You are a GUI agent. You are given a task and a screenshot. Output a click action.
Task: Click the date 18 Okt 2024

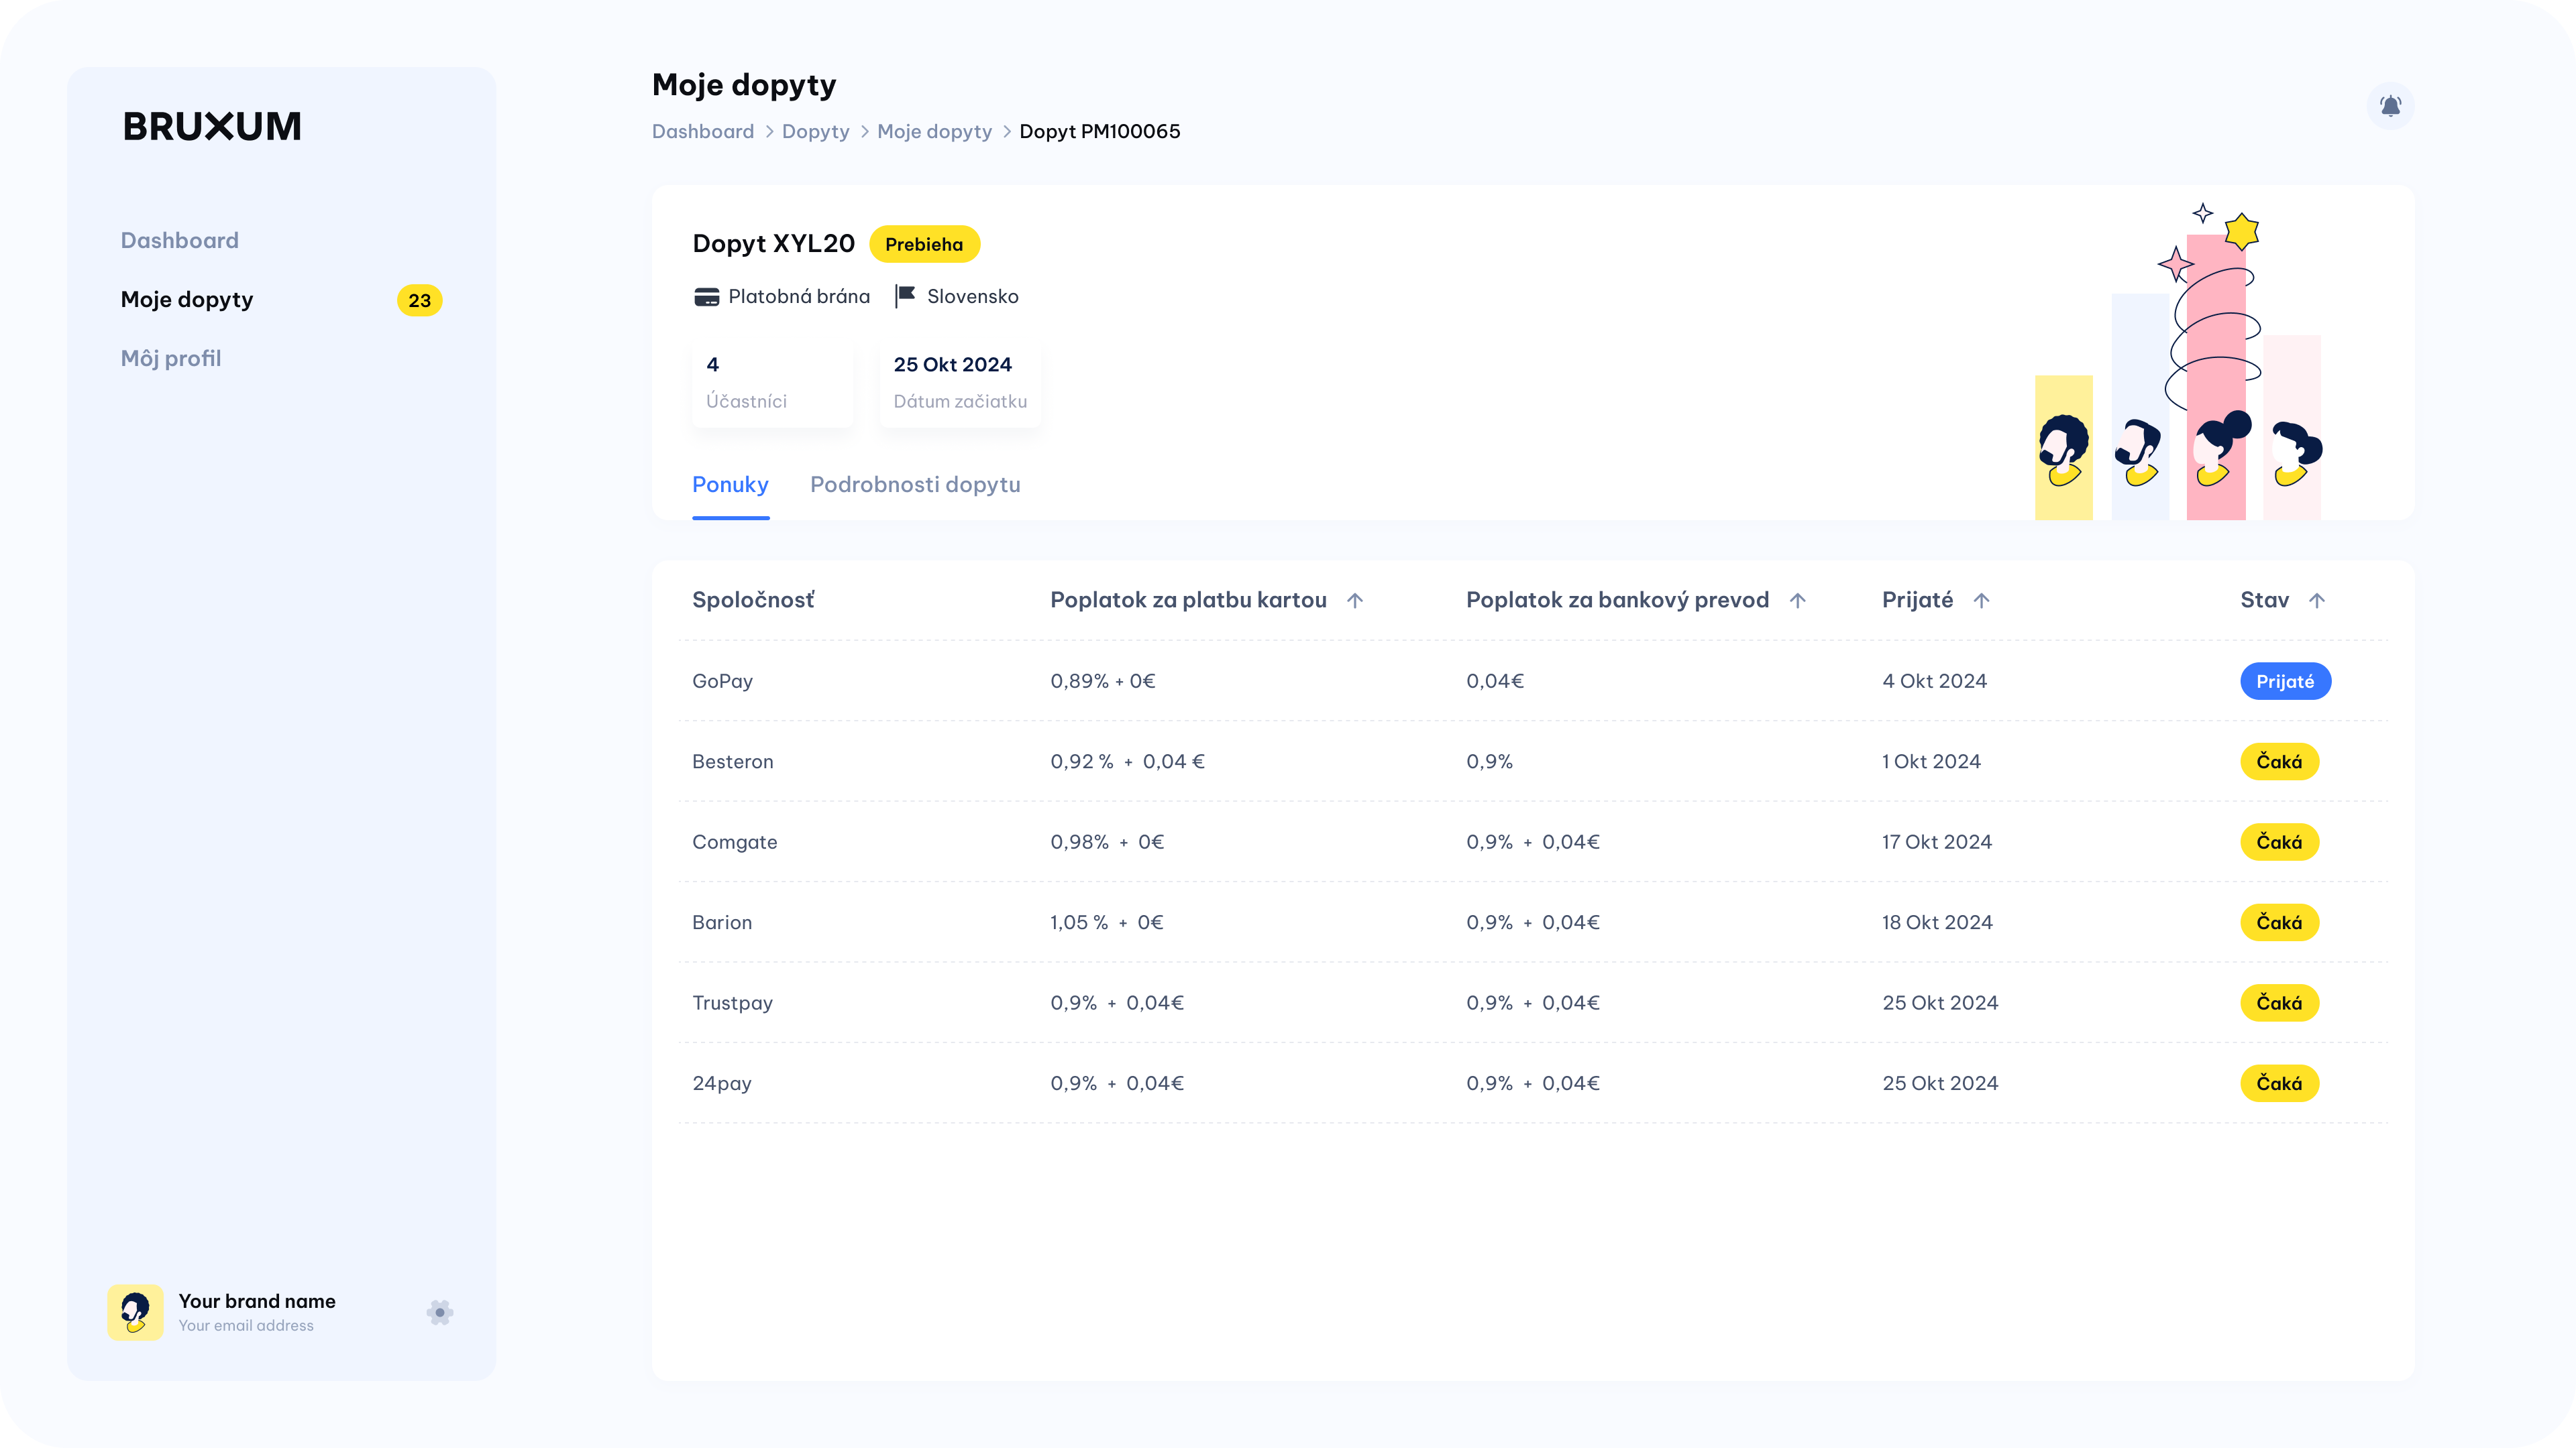coord(1937,922)
